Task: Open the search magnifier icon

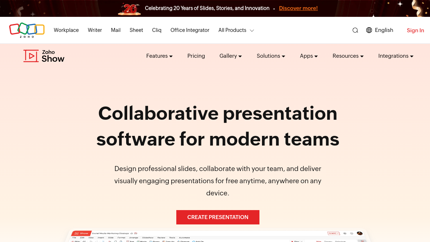Action: pos(355,30)
